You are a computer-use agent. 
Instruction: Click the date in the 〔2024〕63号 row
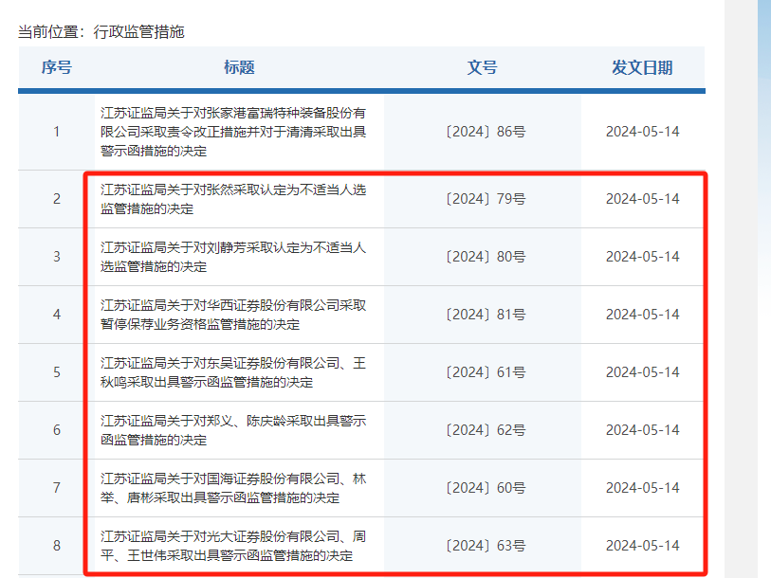tap(643, 546)
